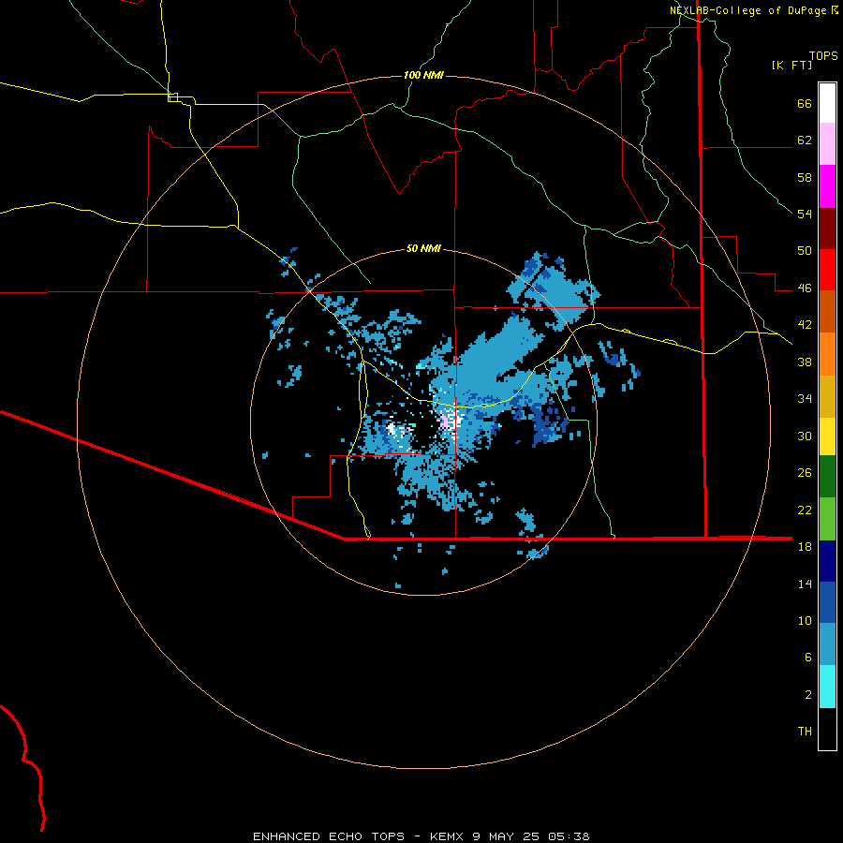The height and width of the screenshot is (843, 843).
Task: Click the '66' legend value
Action: pos(805,103)
